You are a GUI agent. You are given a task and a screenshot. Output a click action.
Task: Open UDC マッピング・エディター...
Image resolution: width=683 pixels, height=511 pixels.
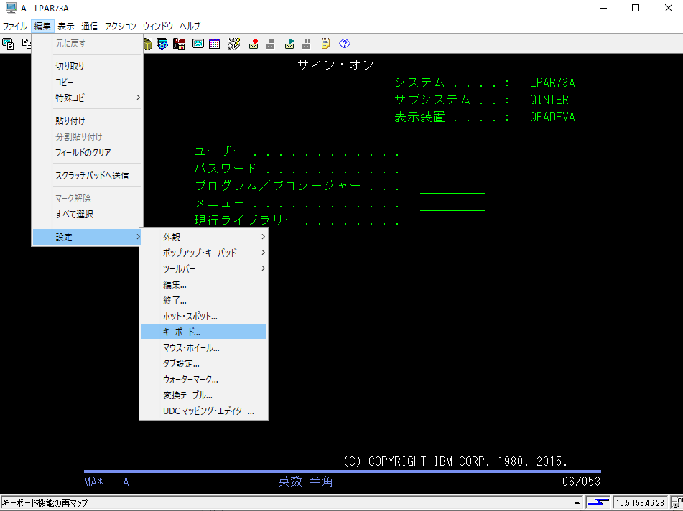(203, 411)
